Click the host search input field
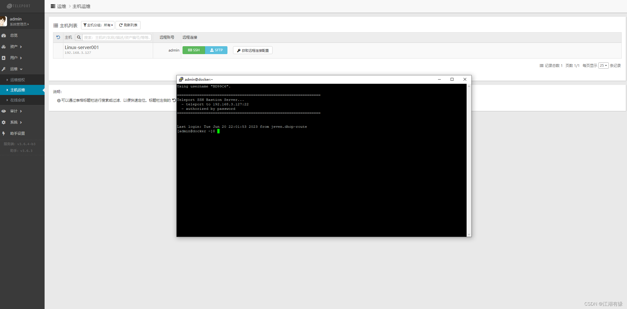The height and width of the screenshot is (309, 627). pos(117,38)
